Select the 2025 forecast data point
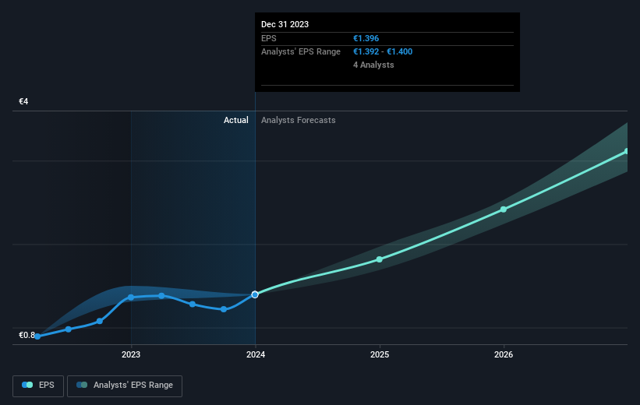This screenshot has height=405, width=640. (x=379, y=259)
